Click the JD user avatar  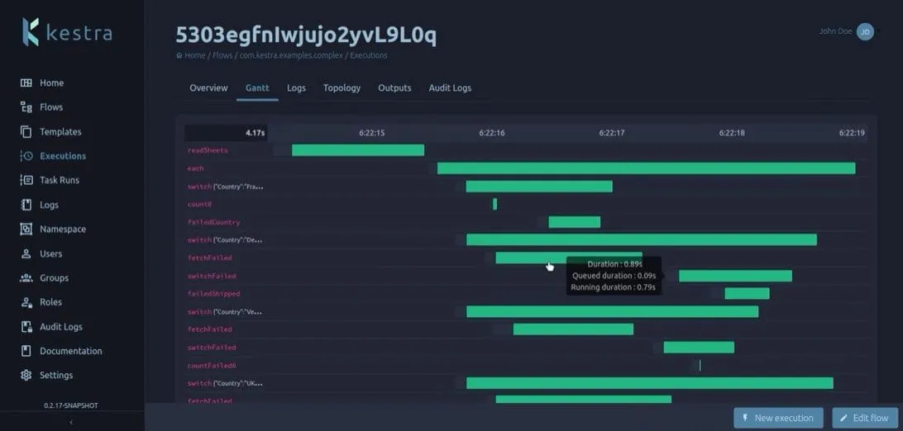(x=865, y=32)
